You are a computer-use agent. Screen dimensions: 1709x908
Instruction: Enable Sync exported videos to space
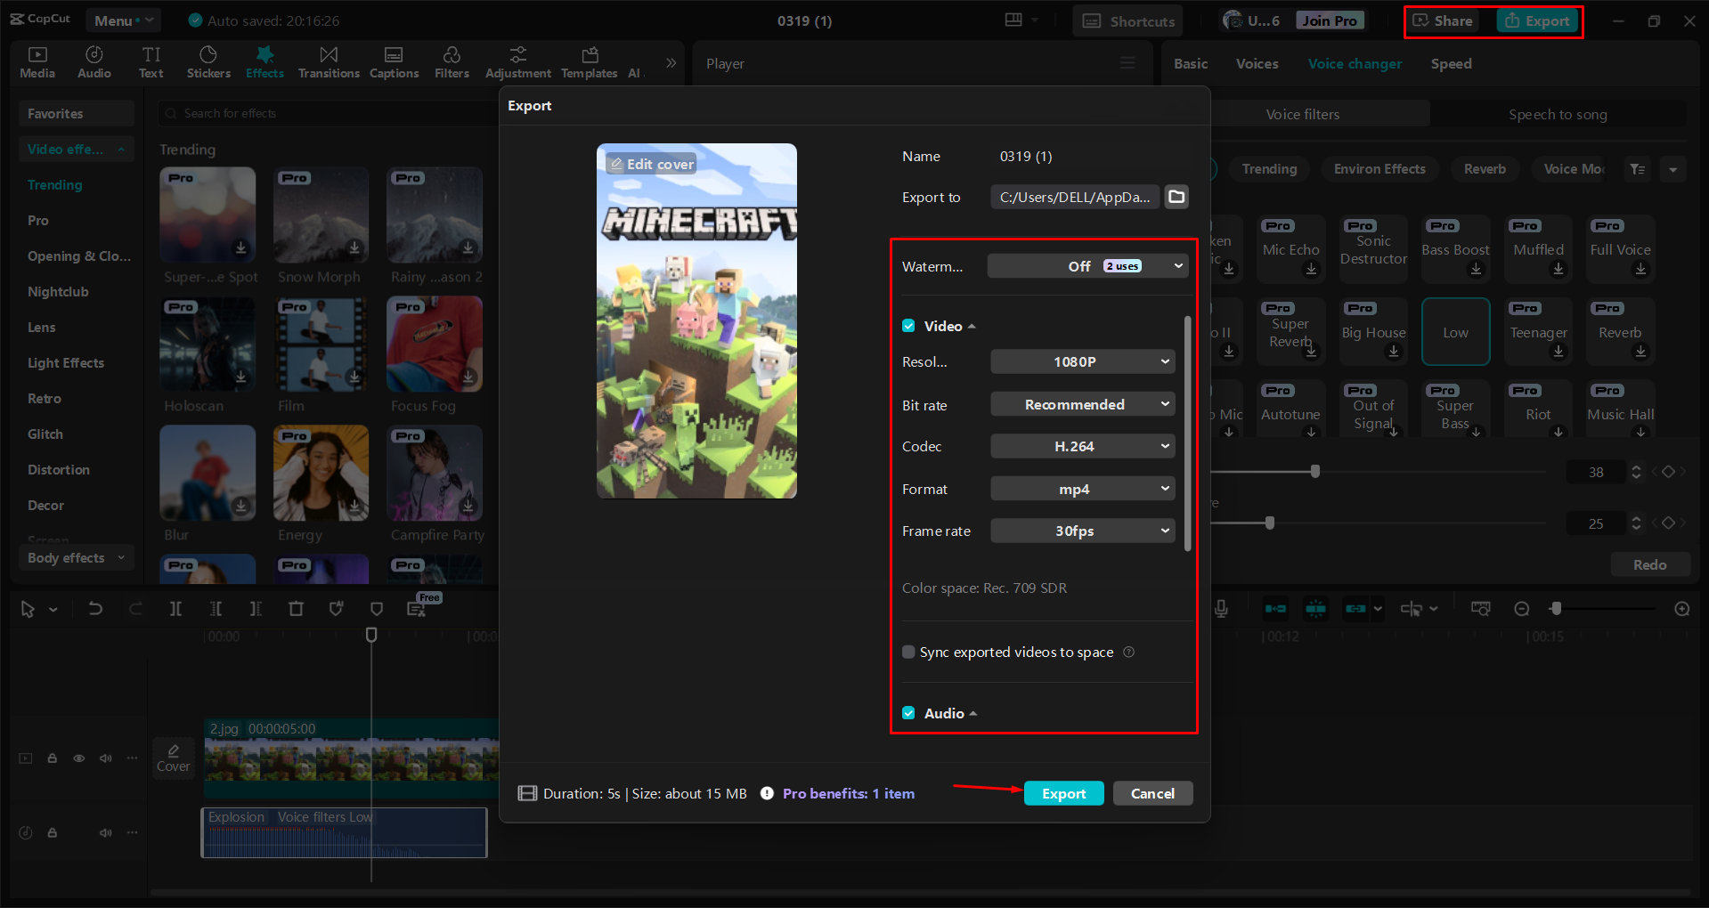907,652
